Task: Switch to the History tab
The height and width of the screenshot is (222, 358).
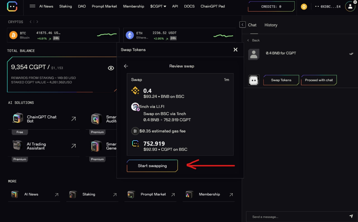Action: [x=271, y=25]
